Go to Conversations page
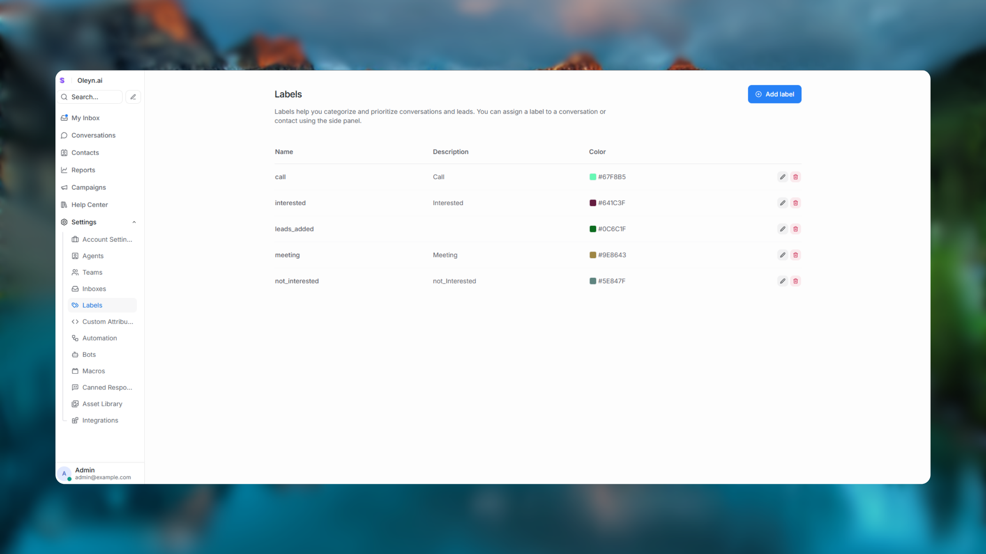Viewport: 986px width, 554px height. pyautogui.click(x=93, y=135)
